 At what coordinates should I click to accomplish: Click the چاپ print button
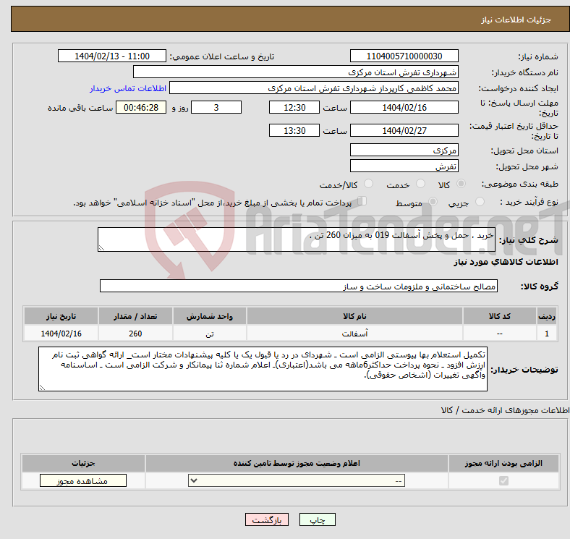click(x=318, y=519)
